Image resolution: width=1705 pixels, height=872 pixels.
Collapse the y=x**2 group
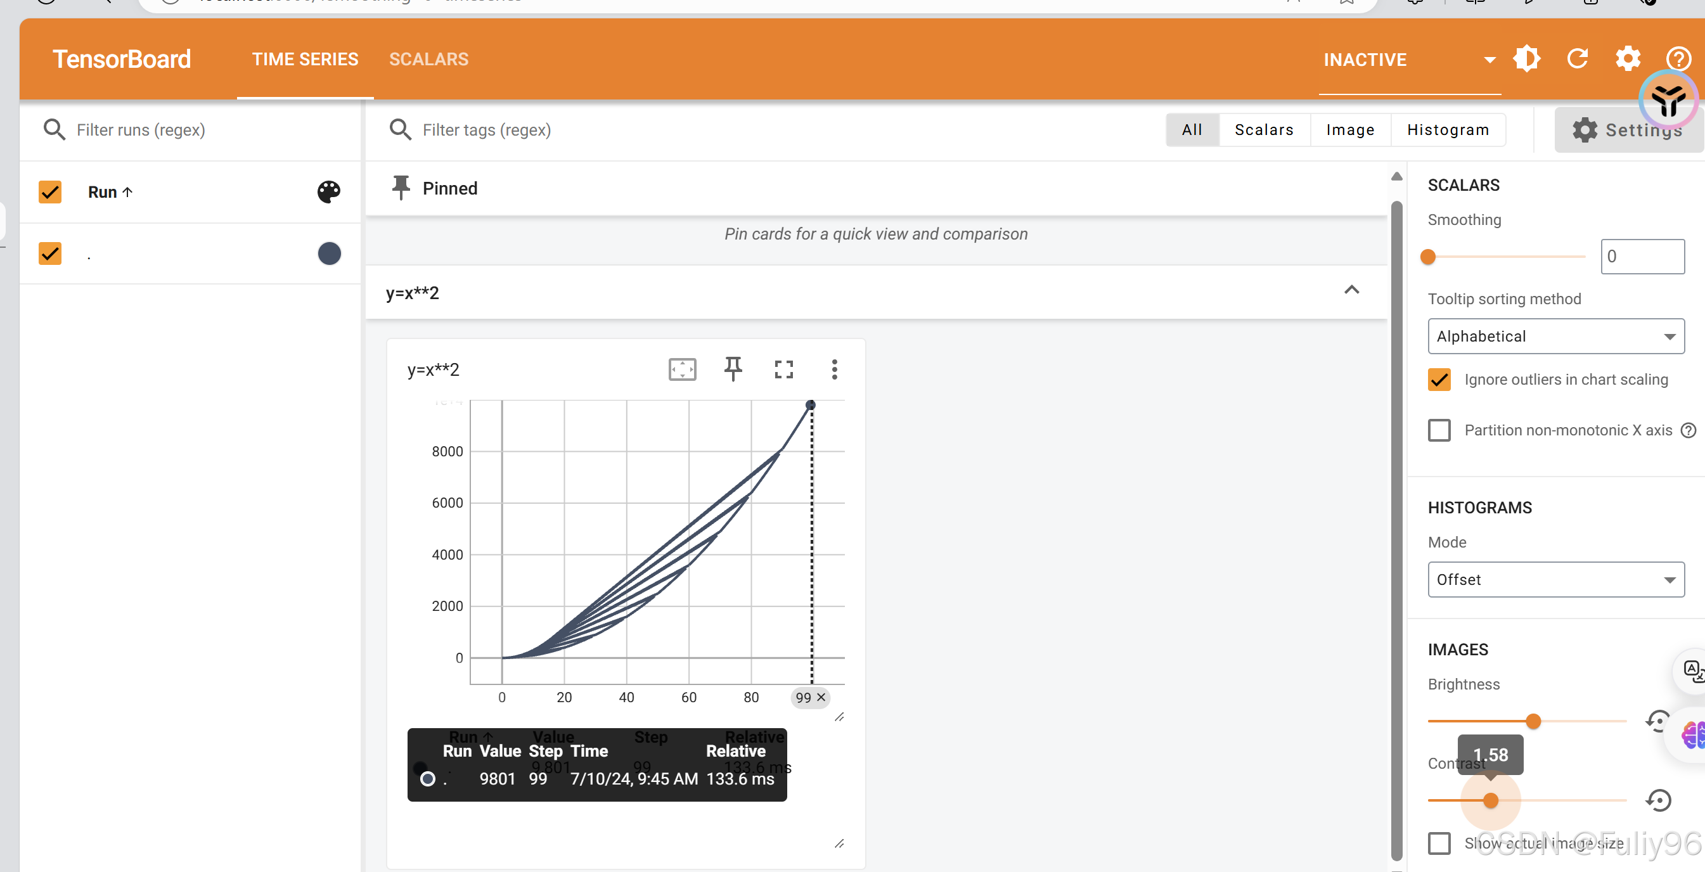click(x=1351, y=290)
